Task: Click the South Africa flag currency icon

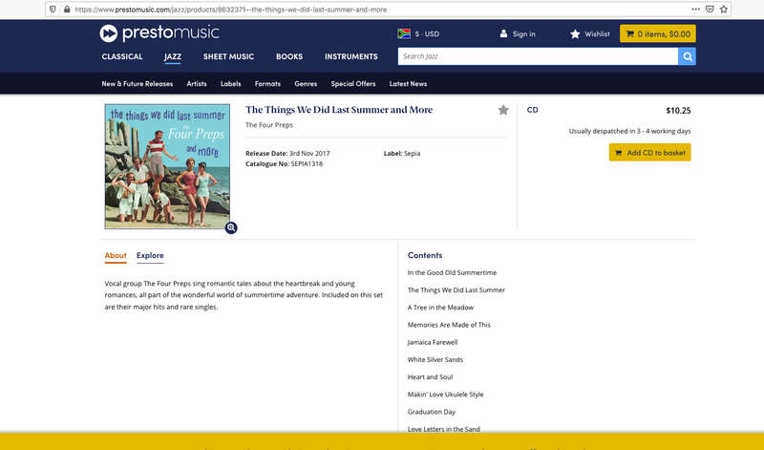Action: (x=404, y=33)
